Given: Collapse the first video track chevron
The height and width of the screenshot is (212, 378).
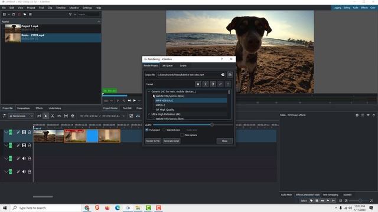Looking at the screenshot, I should 6,132.
